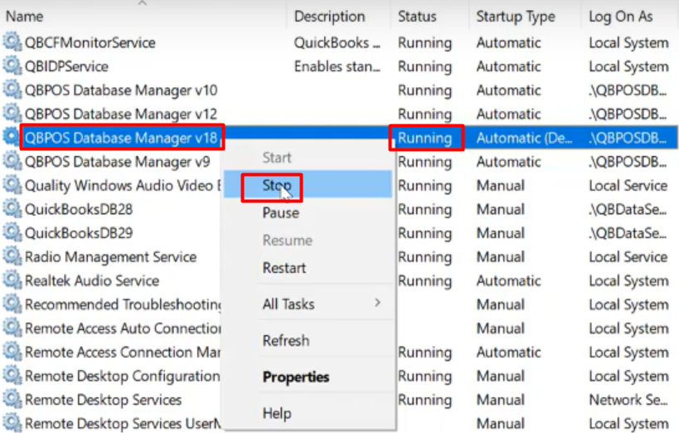Click Remote Desktop Services UserMode gear icon

pos(12,423)
